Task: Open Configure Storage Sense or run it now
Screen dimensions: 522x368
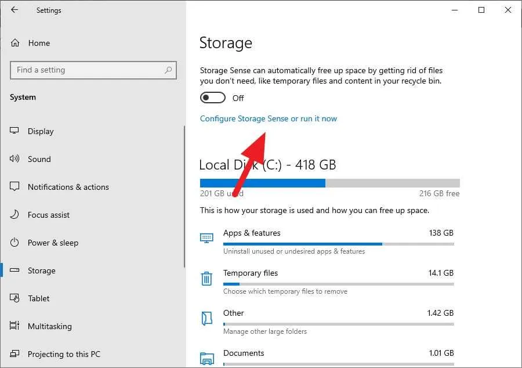Action: tap(269, 118)
